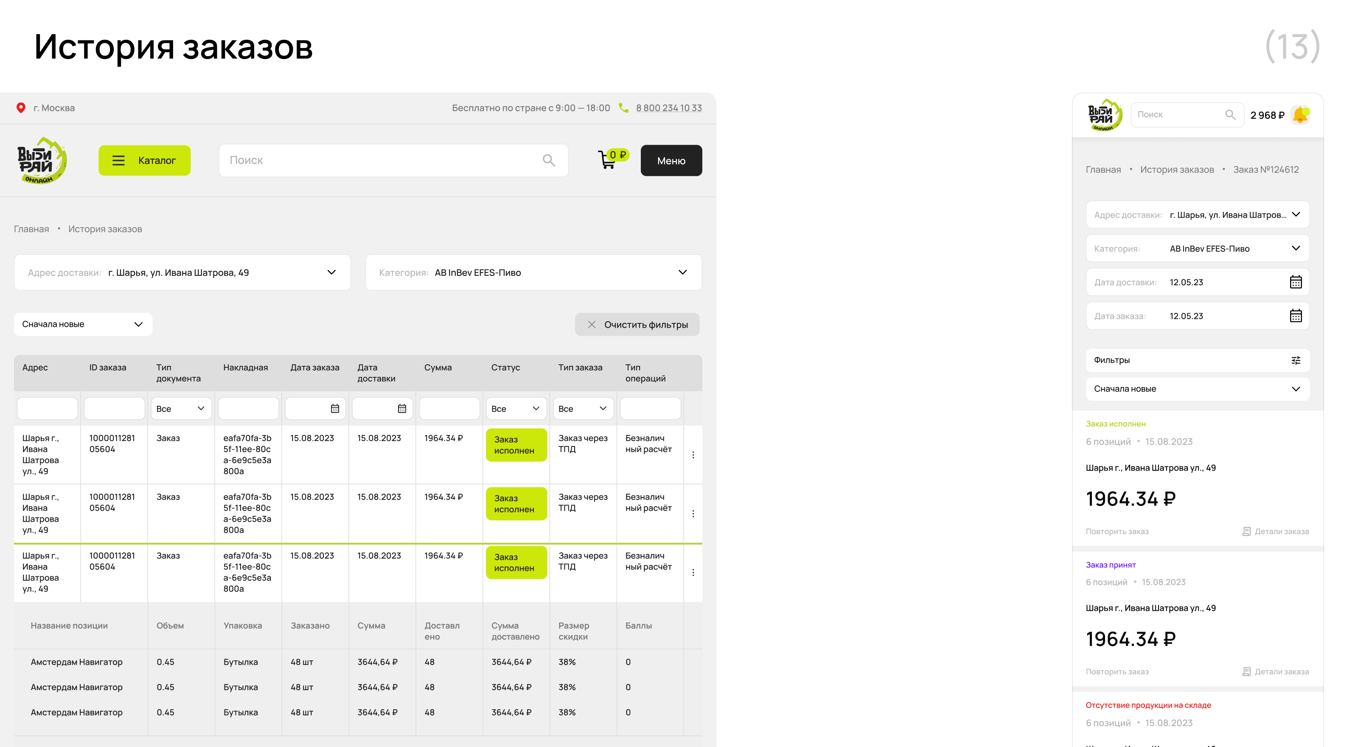Click the ID заказа filter input field
Image resolution: width=1358 pixels, height=747 pixels.
coord(114,409)
